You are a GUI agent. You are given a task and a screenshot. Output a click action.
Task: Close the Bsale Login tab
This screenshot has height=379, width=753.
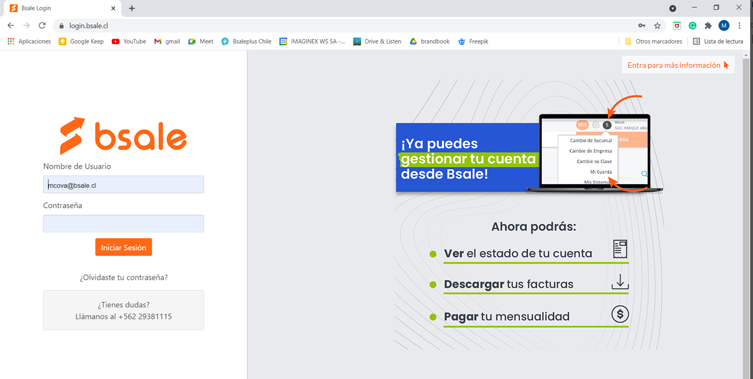113,8
